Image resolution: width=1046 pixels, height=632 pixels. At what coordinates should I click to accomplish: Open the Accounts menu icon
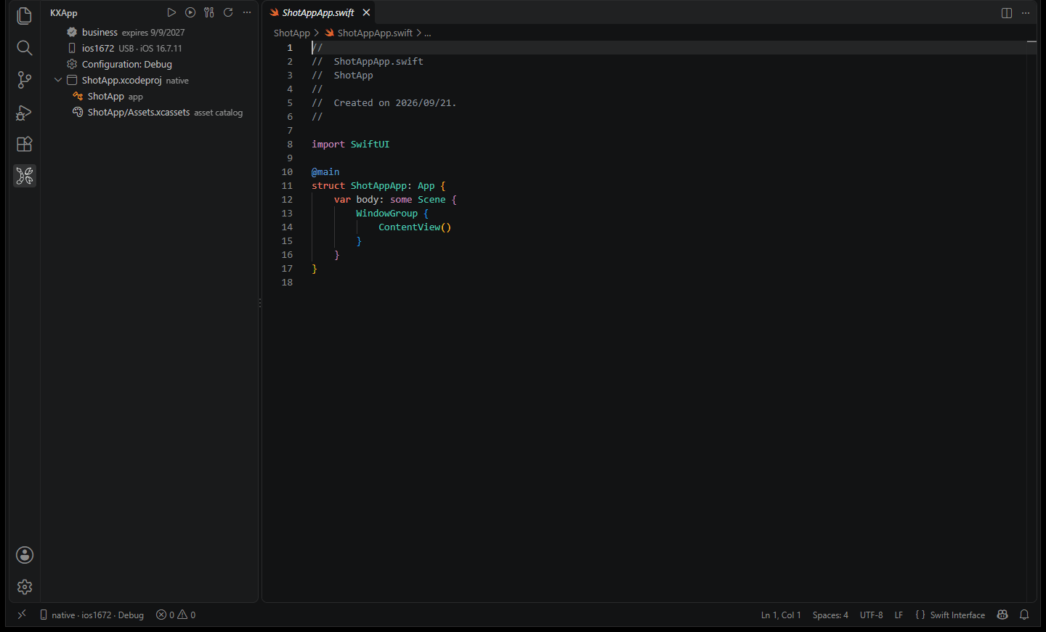(x=25, y=555)
